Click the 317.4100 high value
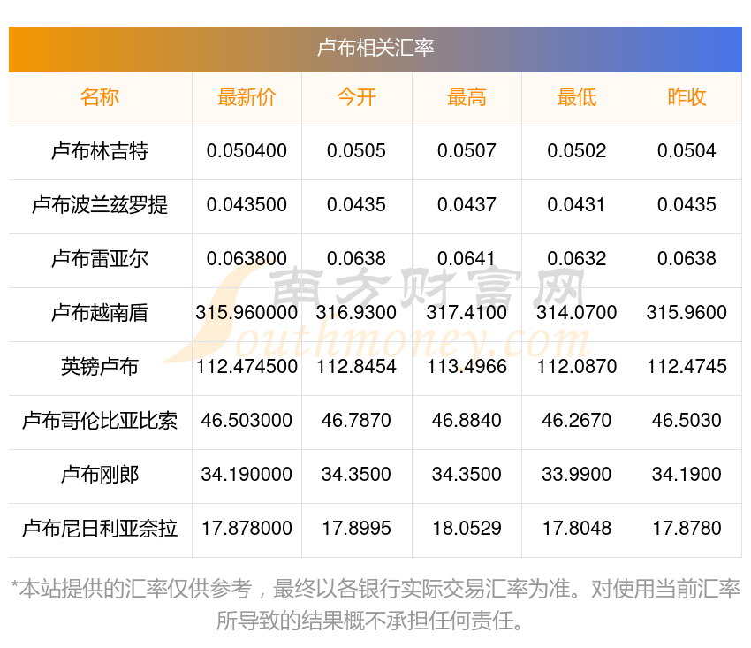This screenshot has width=751, height=648. pos(467,313)
